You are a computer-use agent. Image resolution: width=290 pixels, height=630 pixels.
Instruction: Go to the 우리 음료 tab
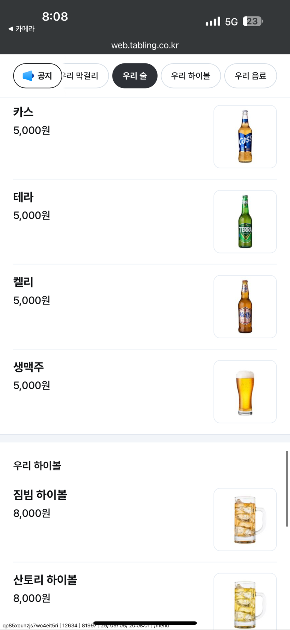tap(250, 76)
